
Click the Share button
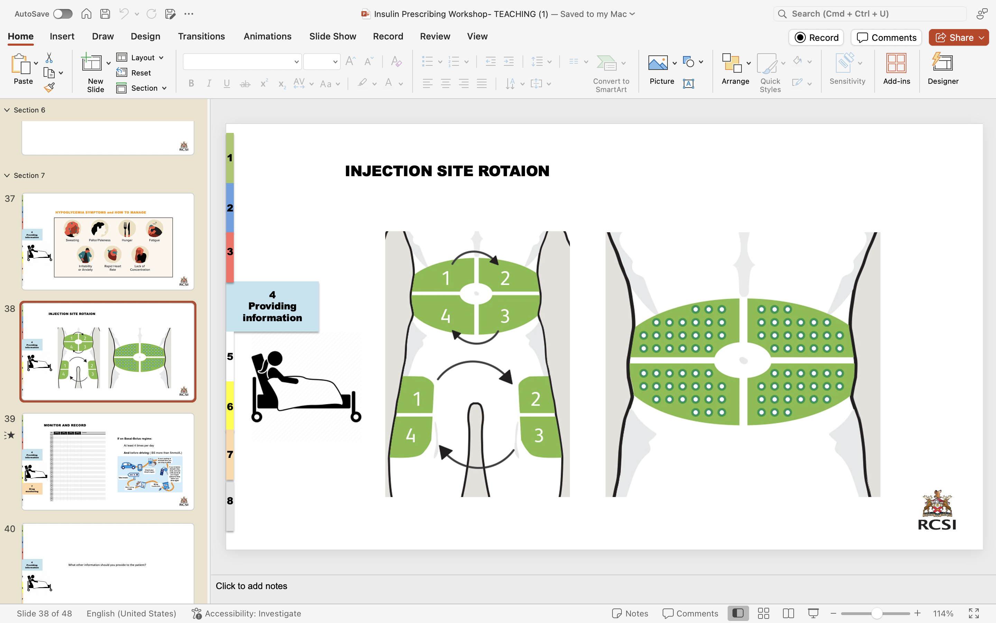coord(959,37)
